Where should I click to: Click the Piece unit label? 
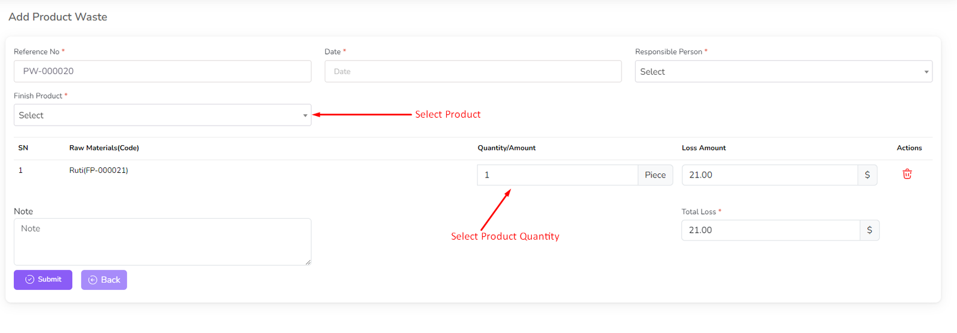pos(655,175)
